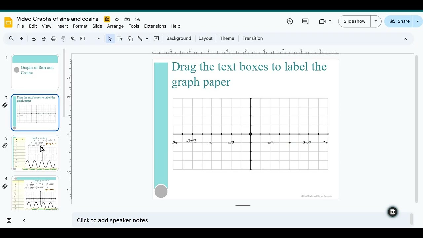Click the speaker notes field

(x=241, y=220)
